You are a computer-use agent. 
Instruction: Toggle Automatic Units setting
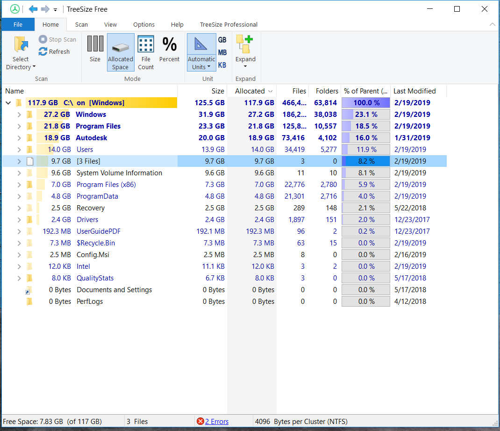coord(201,53)
